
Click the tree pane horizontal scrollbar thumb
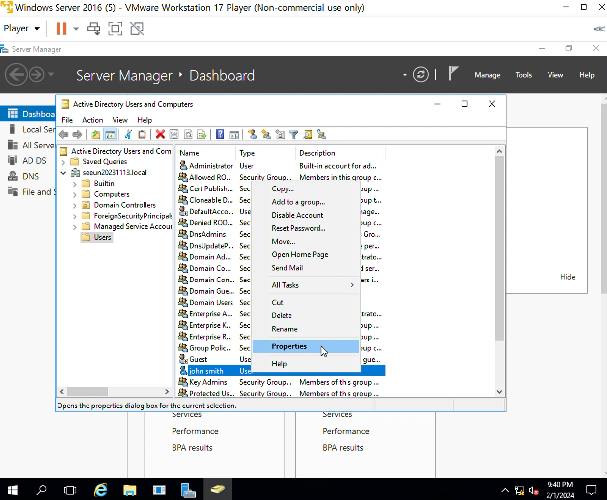pos(87,392)
